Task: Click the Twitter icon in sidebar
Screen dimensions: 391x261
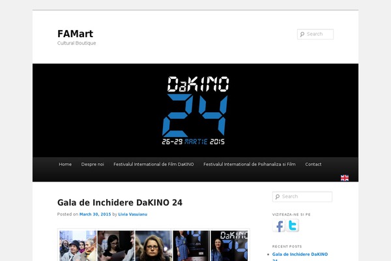Action: [x=293, y=226]
